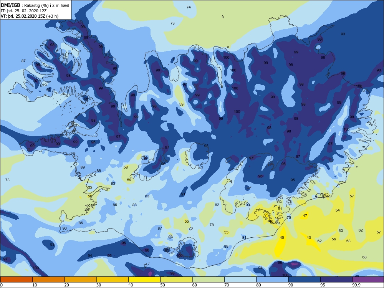Viewport: 384px width, 288px height.
Task: Click the '0' tick label on color scale
Action: point(2,285)
